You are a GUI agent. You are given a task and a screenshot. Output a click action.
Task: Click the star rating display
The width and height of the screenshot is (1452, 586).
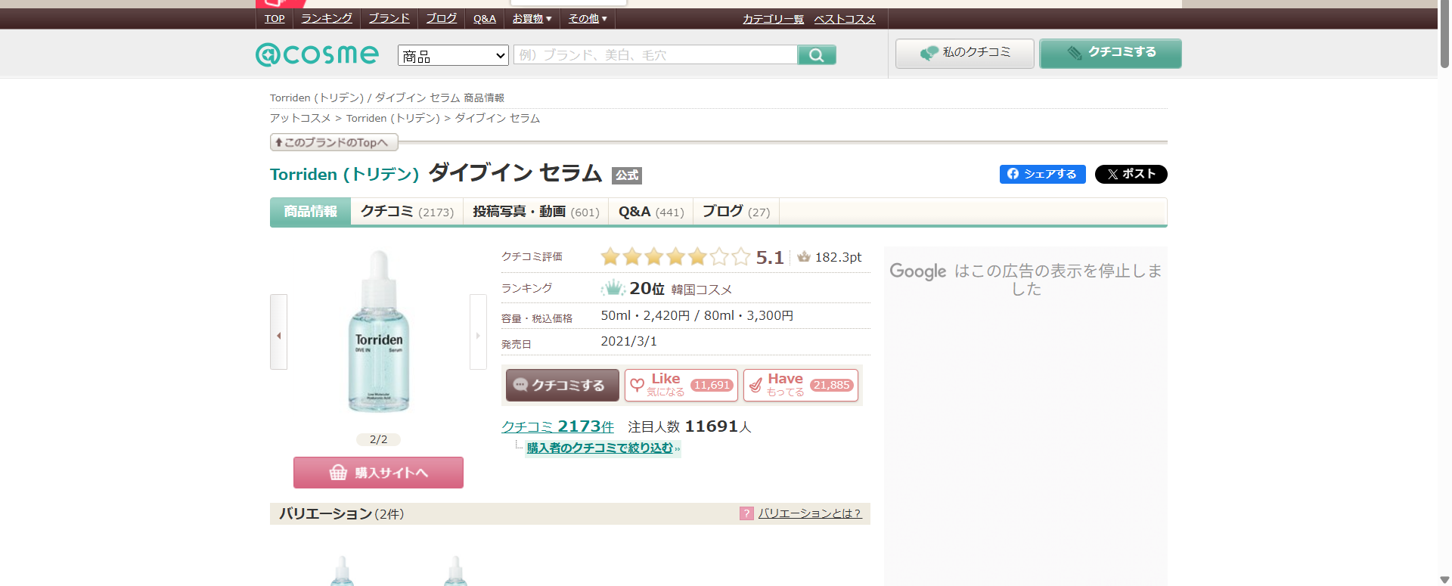pos(675,257)
